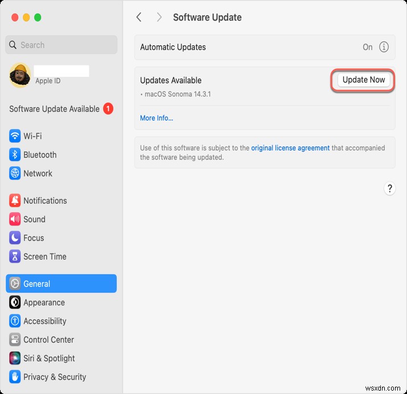Click the Software Update page title
The image size is (407, 394).
click(207, 18)
